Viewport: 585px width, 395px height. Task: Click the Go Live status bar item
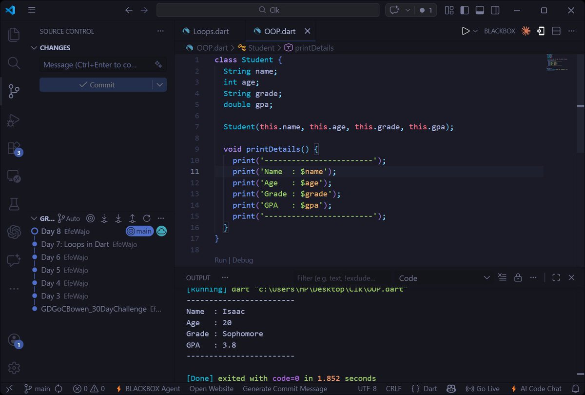click(482, 389)
